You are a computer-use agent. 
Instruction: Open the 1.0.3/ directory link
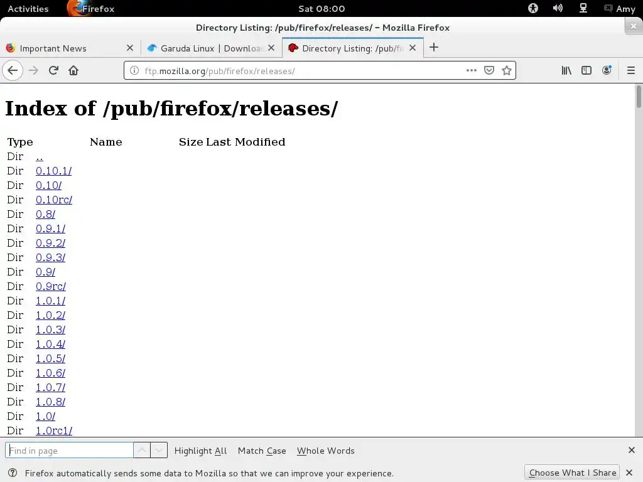50,329
